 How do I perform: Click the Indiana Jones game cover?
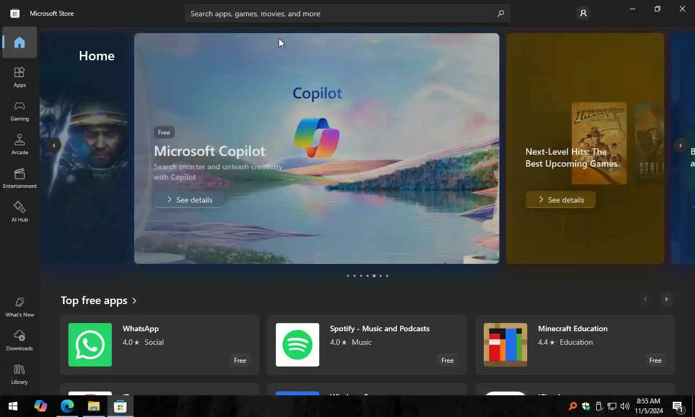[599, 143]
